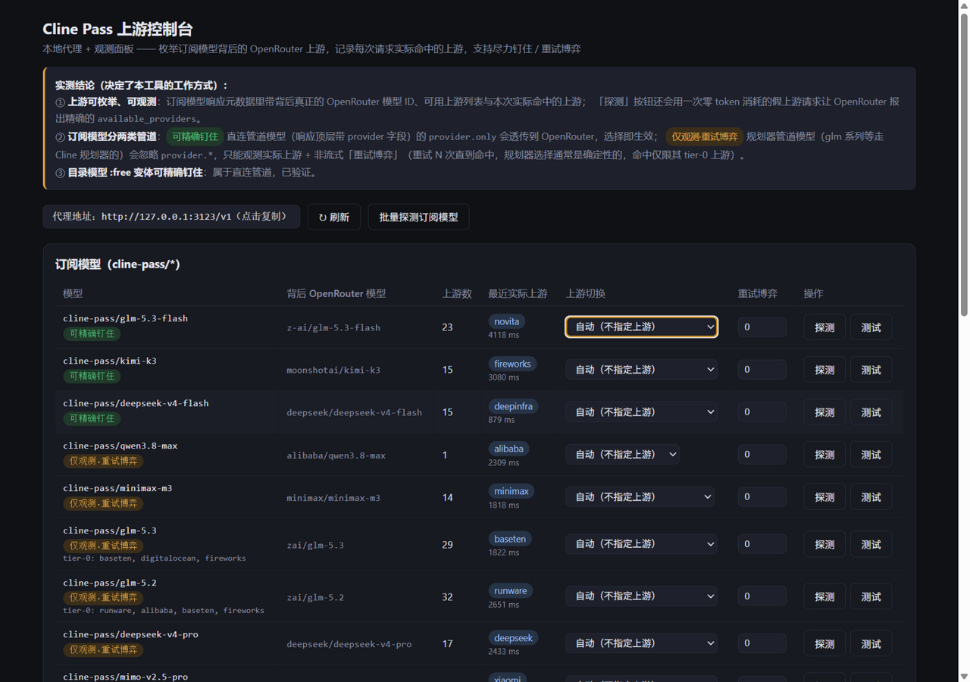
Task: Open upstream dropdown for qwen3.8-max row
Action: click(x=622, y=454)
